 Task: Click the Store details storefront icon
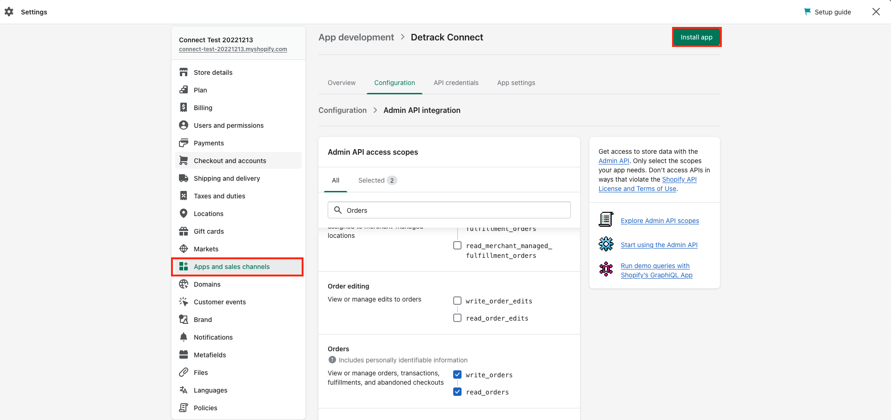(184, 72)
